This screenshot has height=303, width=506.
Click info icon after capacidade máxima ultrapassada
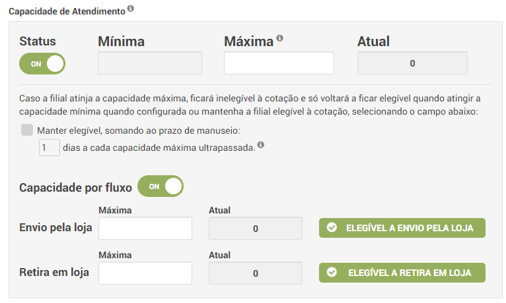pyautogui.click(x=261, y=146)
